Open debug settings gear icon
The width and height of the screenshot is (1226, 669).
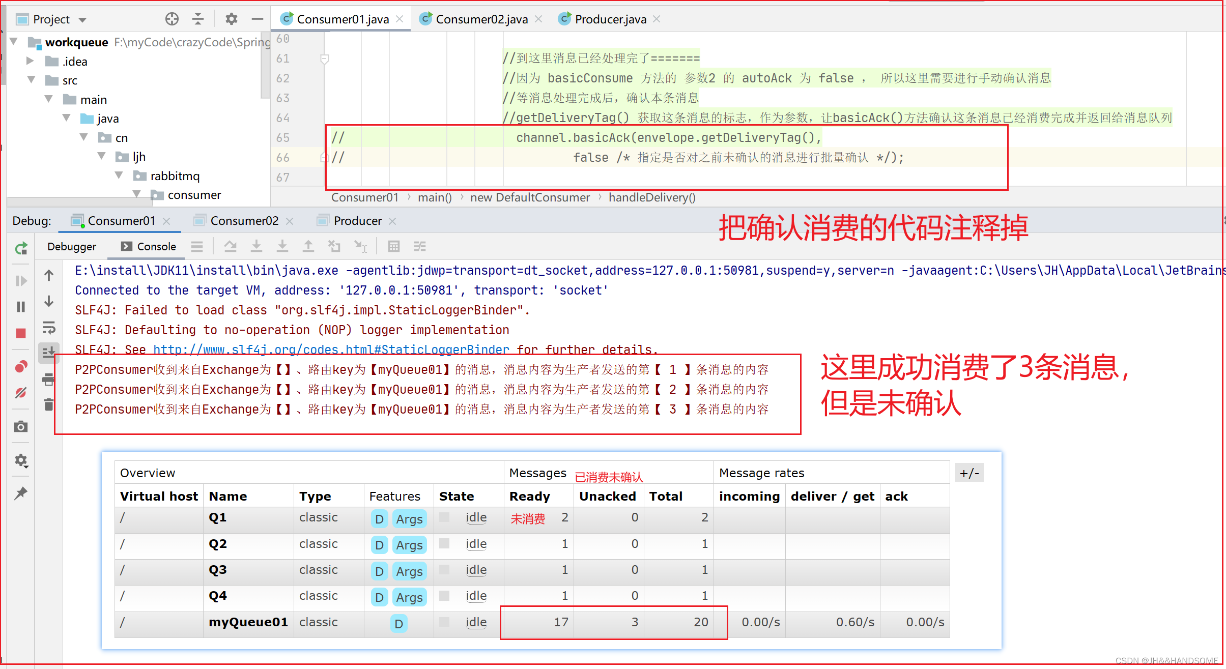coord(21,460)
